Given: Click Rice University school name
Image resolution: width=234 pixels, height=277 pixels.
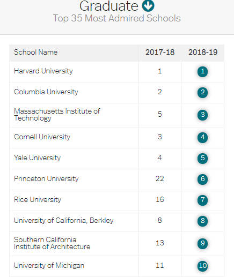Looking at the screenshot, I should coord(38,200).
